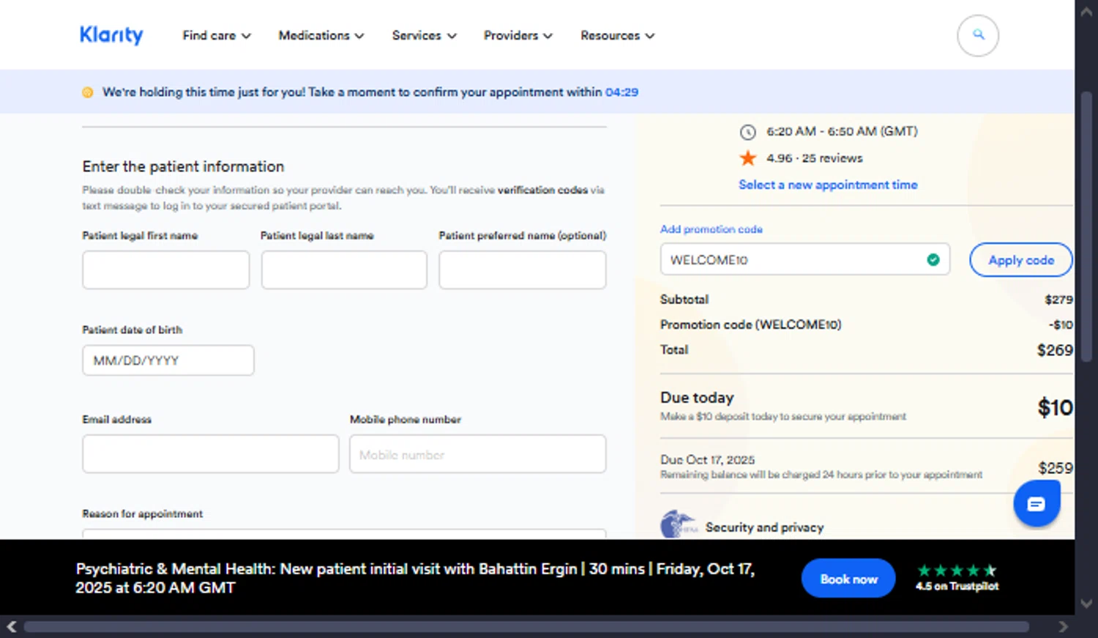Viewport: 1098px width, 638px height.
Task: Click the horizontal scrollbar thumb
Action: point(526,627)
